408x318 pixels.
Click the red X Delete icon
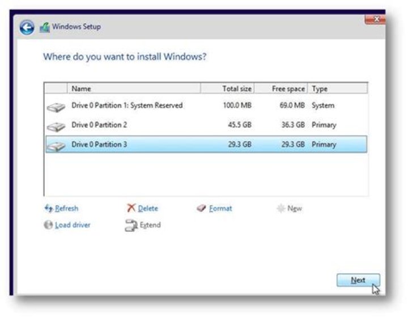(131, 209)
